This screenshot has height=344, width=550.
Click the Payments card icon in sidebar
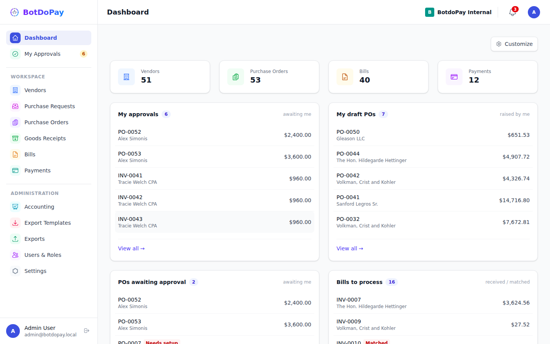click(x=15, y=170)
